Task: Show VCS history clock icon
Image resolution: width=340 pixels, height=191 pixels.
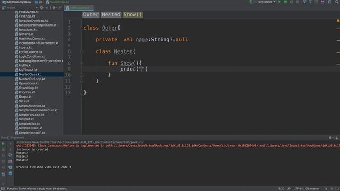Action: [317, 2]
